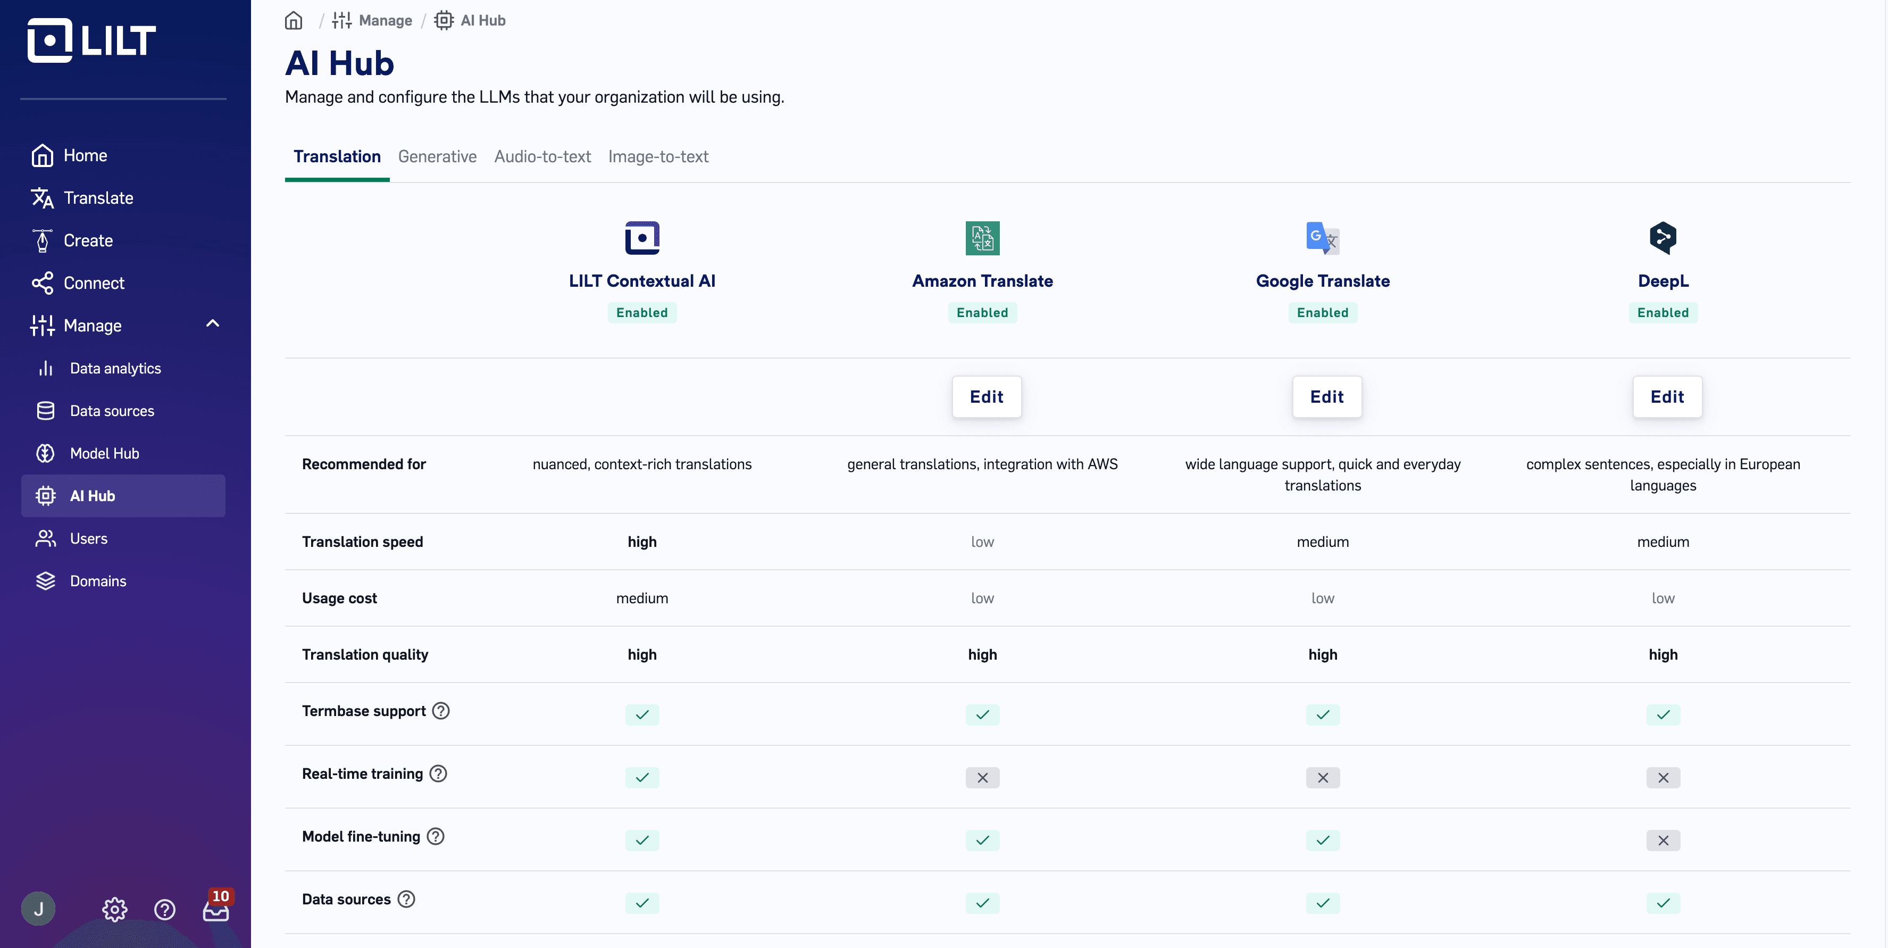Click Real-time training X for Google Translate
Image resolution: width=1888 pixels, height=948 pixels.
[x=1323, y=778]
